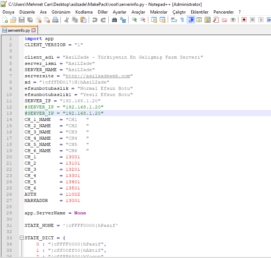The image size is (271, 258).
Task: Collapse the STATE_DICT fold marker
Action: click(x=22, y=238)
